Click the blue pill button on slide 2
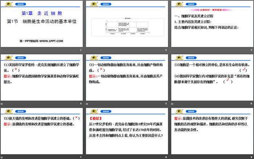 [106, 4]
